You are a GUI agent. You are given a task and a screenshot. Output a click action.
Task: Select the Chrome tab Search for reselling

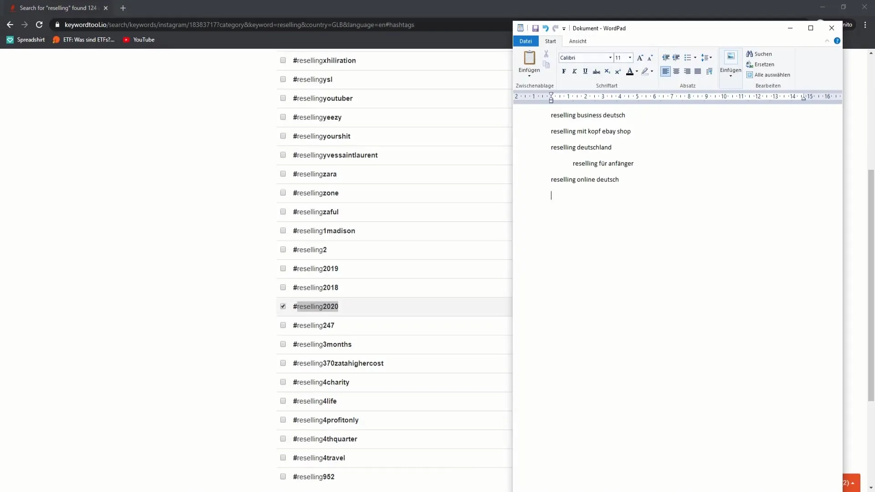58,8
